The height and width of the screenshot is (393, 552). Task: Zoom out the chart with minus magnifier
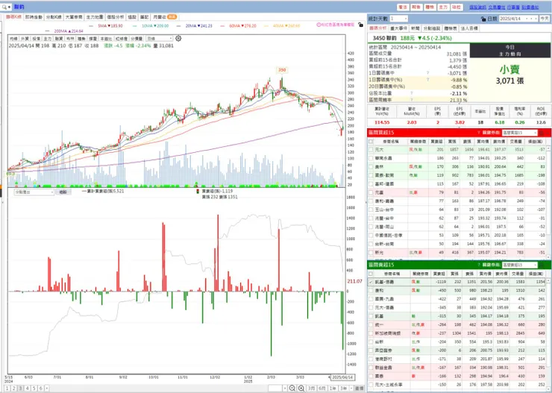(x=292, y=388)
